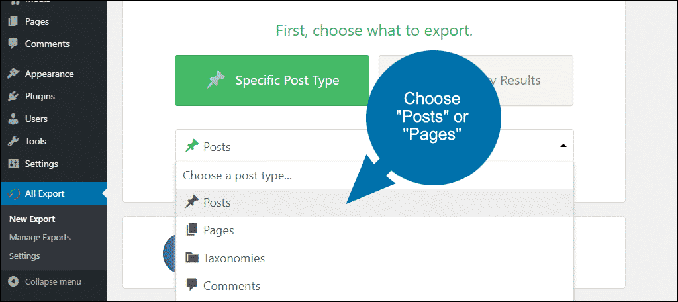Image resolution: width=678 pixels, height=302 pixels.
Task: Click the All Export plugin icon
Action: click(13, 193)
